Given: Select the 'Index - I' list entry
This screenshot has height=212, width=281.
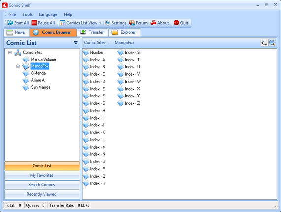Looking at the screenshot, I should 94,118.
